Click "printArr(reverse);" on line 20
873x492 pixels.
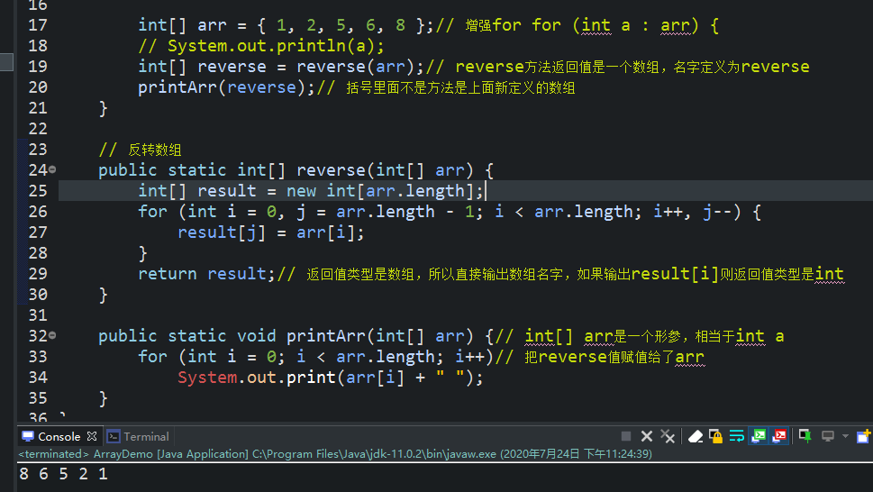[x=227, y=88]
